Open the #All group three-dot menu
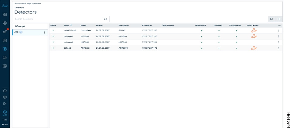 (44, 33)
